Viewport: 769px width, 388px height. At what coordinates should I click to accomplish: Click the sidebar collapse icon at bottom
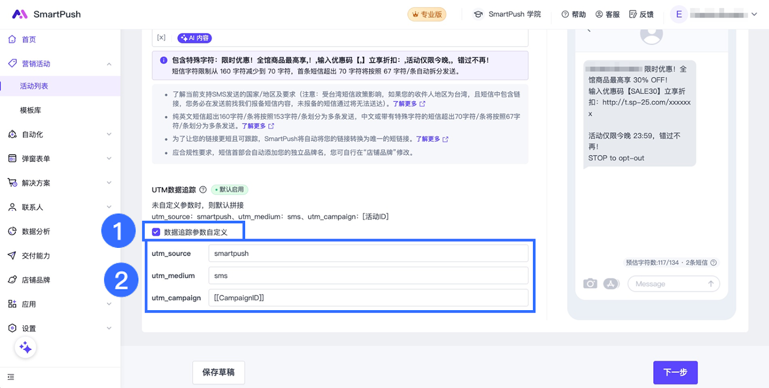click(x=11, y=377)
